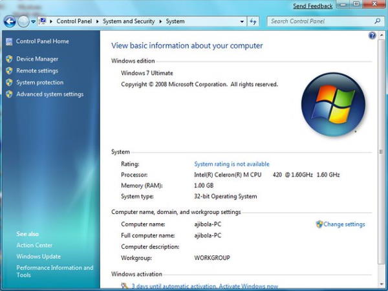Click Activate Windows now link
Image resolution: width=388 pixels, height=291 pixels.
point(248,286)
